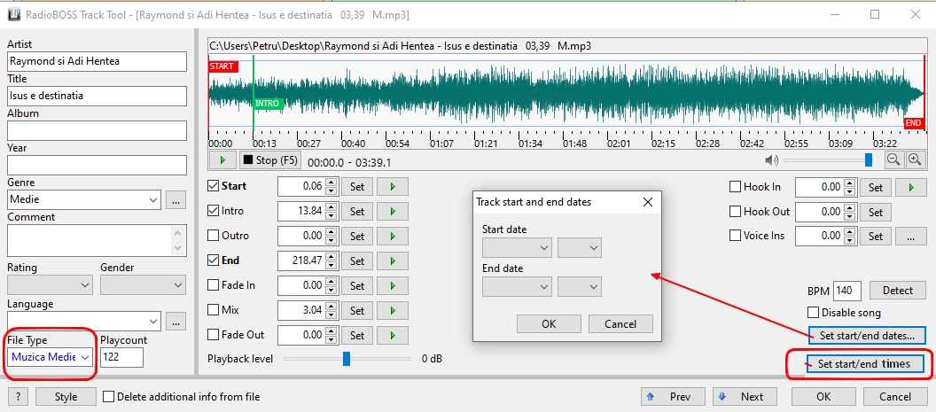Open the End date day dropdown
Image resolution: width=936 pixels, height=412 pixels.
coord(517,287)
